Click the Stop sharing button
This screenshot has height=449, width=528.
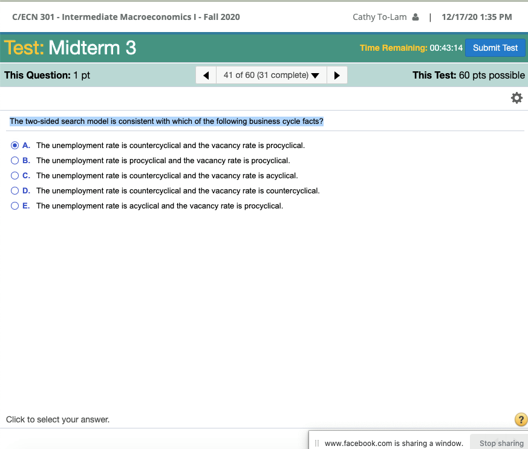tap(501, 442)
